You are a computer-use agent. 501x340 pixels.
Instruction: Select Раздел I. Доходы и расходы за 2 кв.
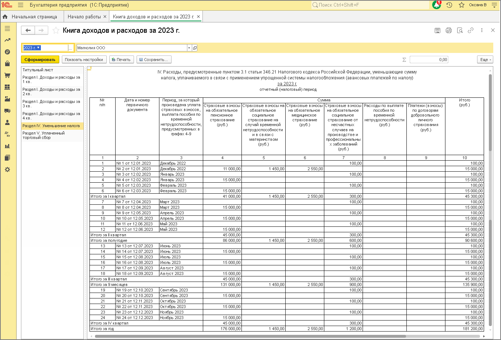pos(53,92)
